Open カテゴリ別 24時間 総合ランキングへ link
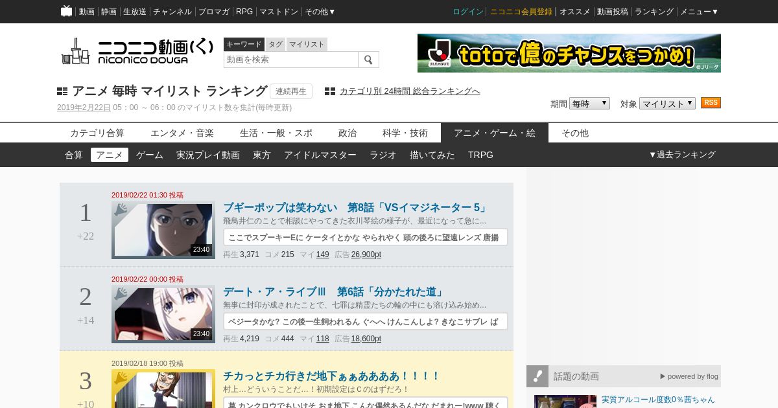The image size is (778, 408). pyautogui.click(x=410, y=91)
